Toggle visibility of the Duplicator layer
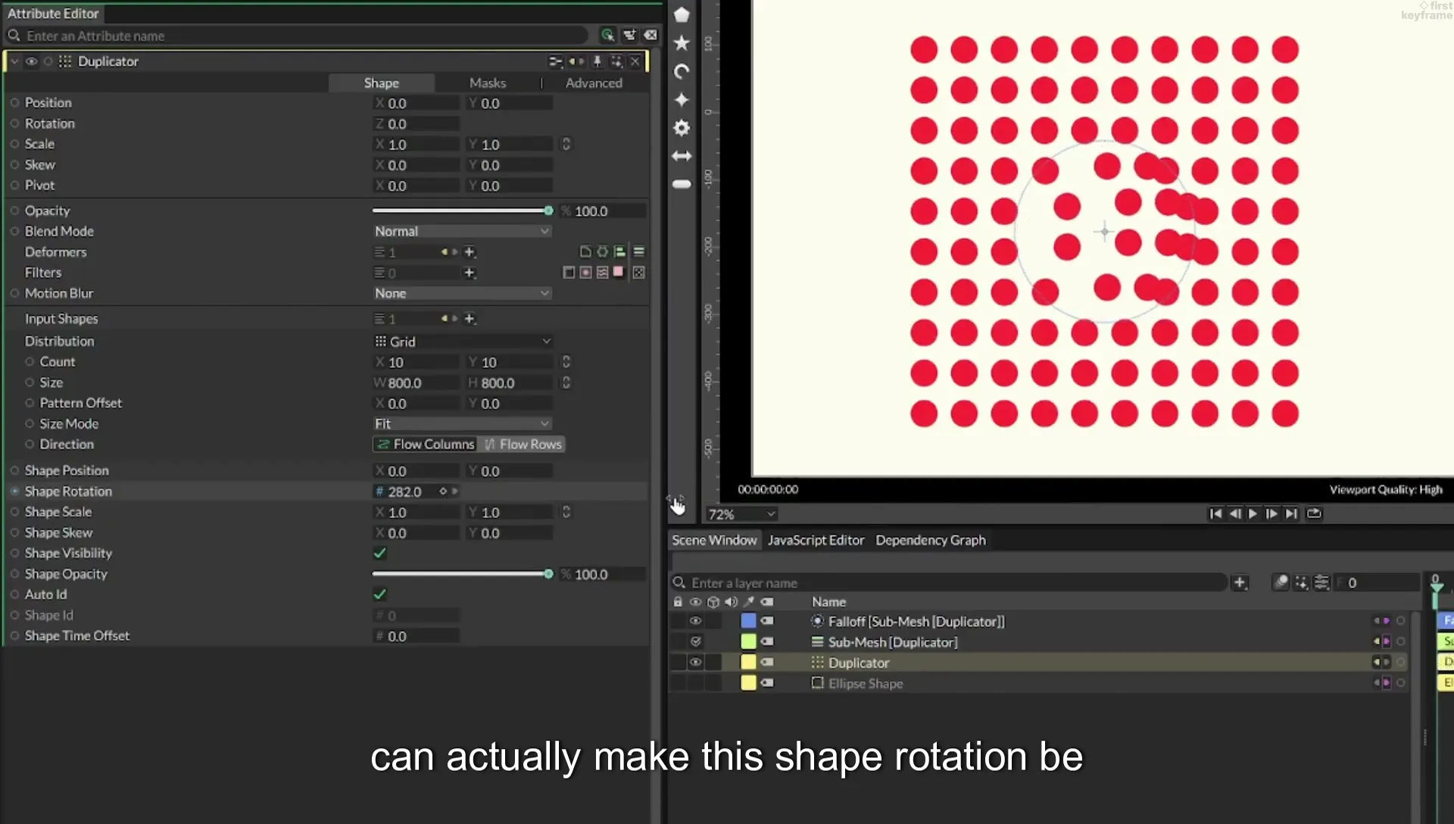This screenshot has width=1454, height=824. (695, 663)
